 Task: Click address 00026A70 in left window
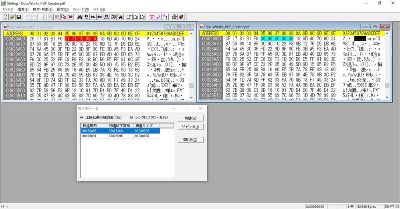tap(16, 44)
